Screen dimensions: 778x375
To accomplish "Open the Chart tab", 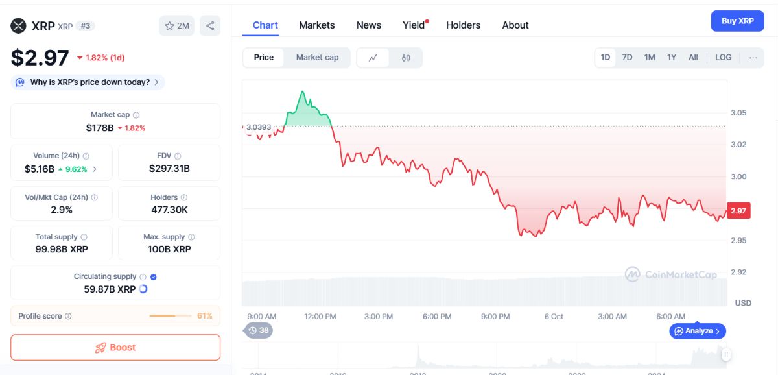I will [x=265, y=25].
